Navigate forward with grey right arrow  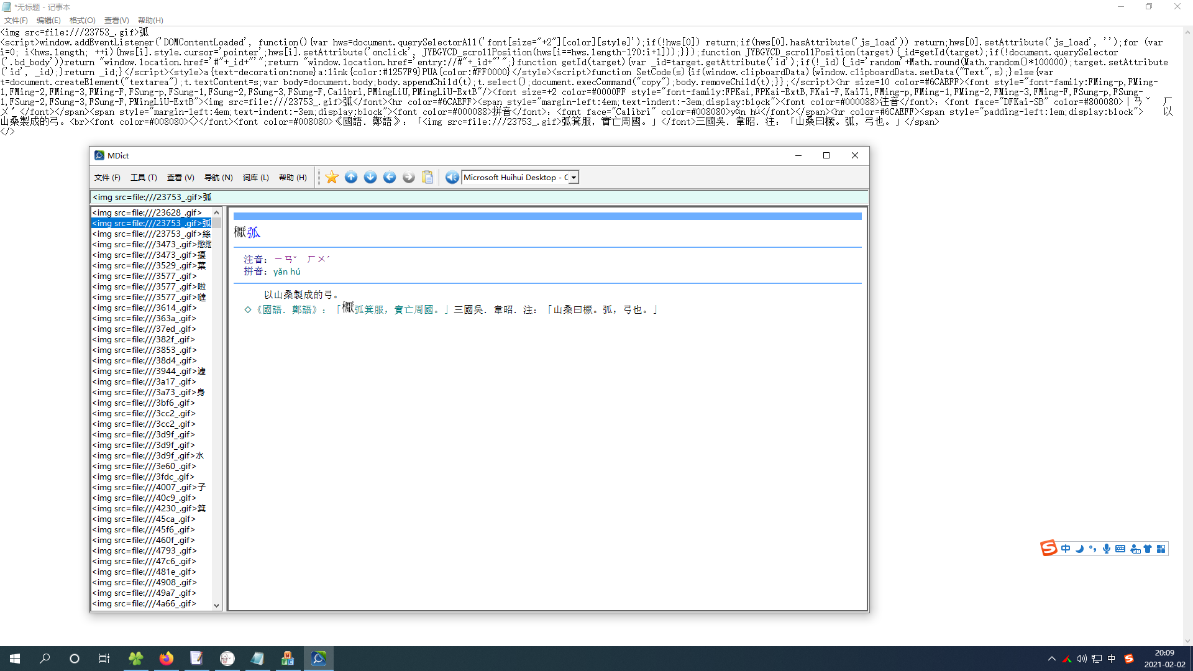(x=408, y=178)
